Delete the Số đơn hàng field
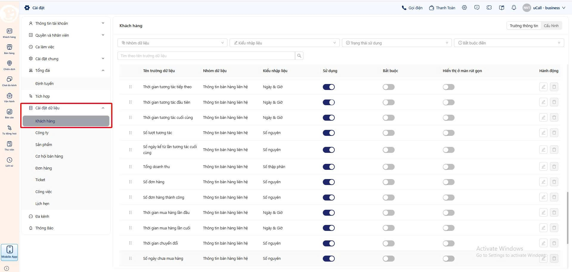The height and width of the screenshot is (272, 572). point(554,182)
